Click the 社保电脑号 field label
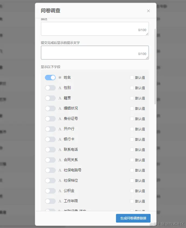 [x=72, y=170]
